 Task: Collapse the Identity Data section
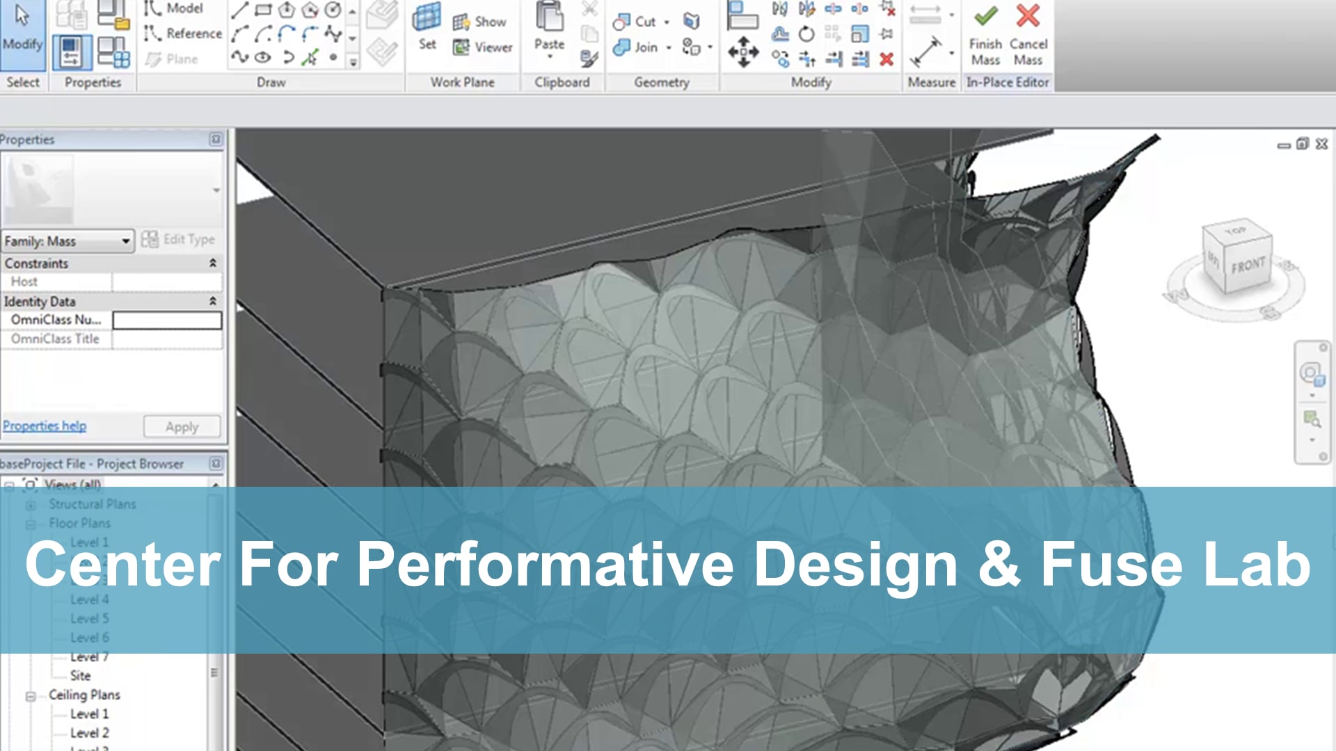[x=212, y=301]
